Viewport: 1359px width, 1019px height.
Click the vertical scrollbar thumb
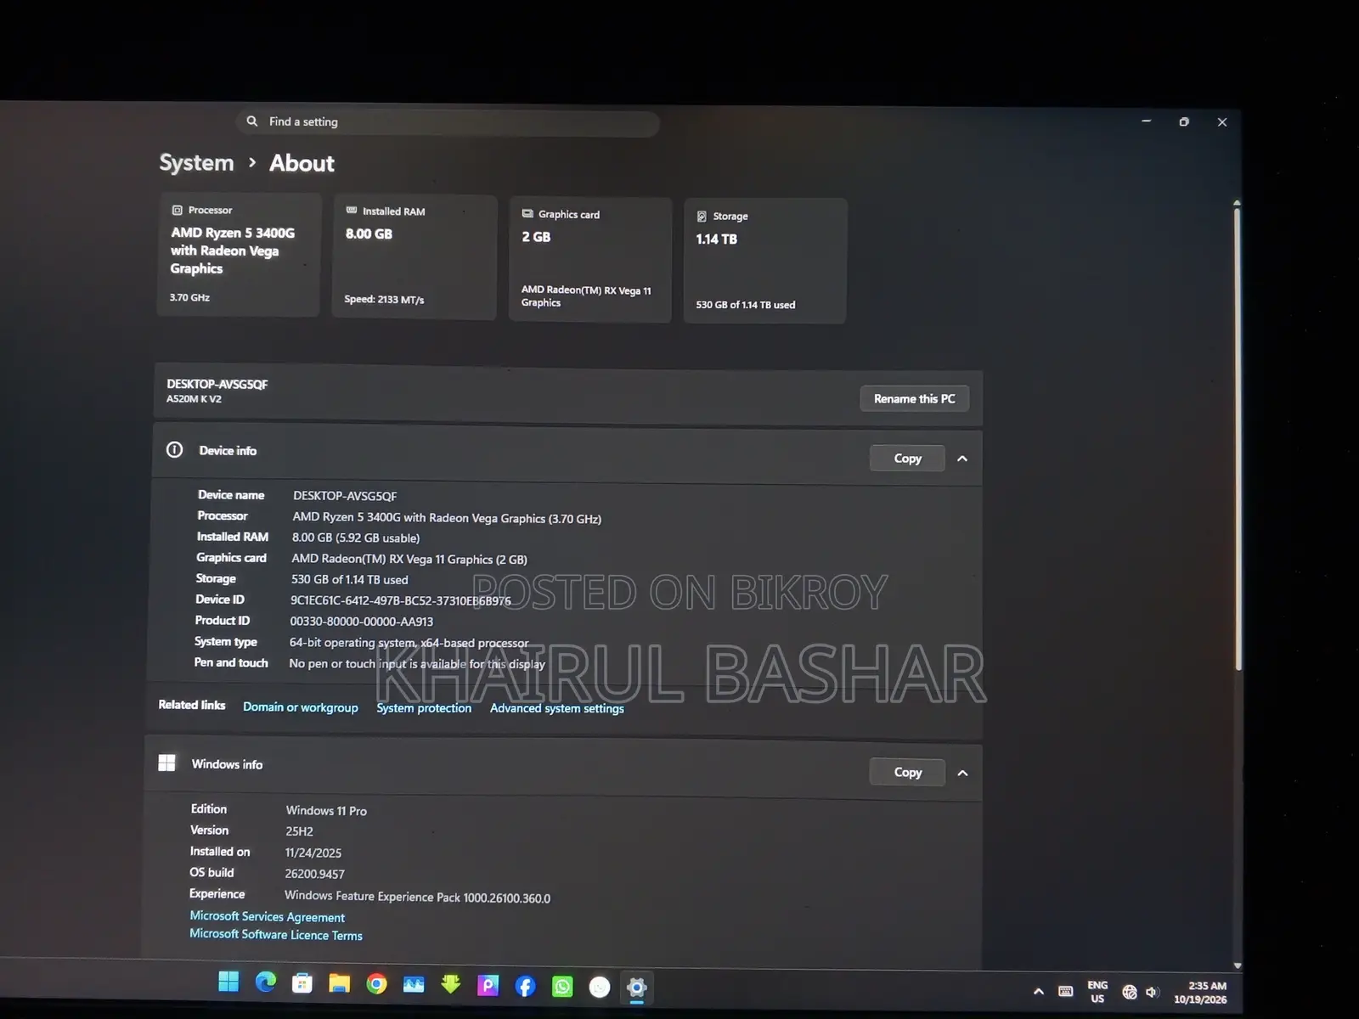(1238, 437)
